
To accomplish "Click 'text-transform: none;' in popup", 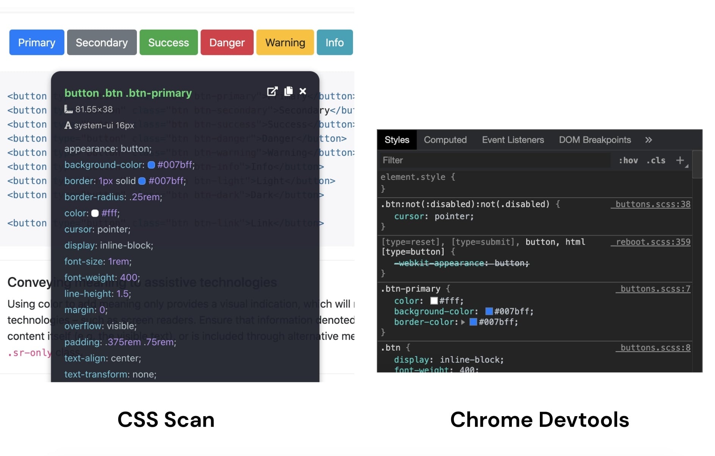I will 110,374.
